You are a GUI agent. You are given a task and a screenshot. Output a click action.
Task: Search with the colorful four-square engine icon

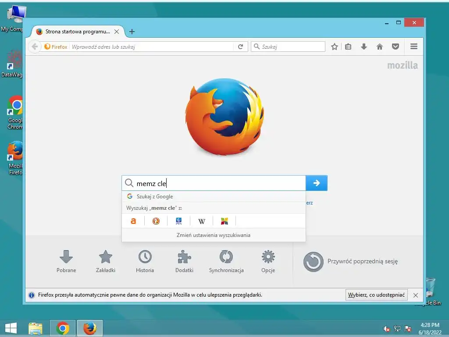tap(224, 221)
